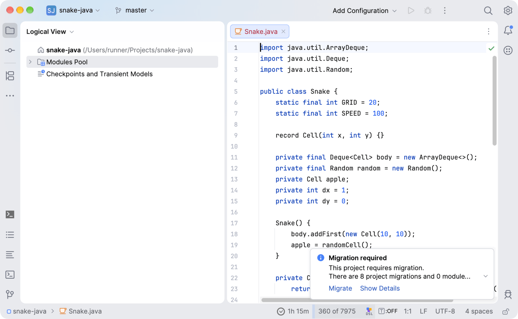Viewport: 518px width, 319px height.
Task: Click the Run button in the toolbar
Action: coord(411,11)
